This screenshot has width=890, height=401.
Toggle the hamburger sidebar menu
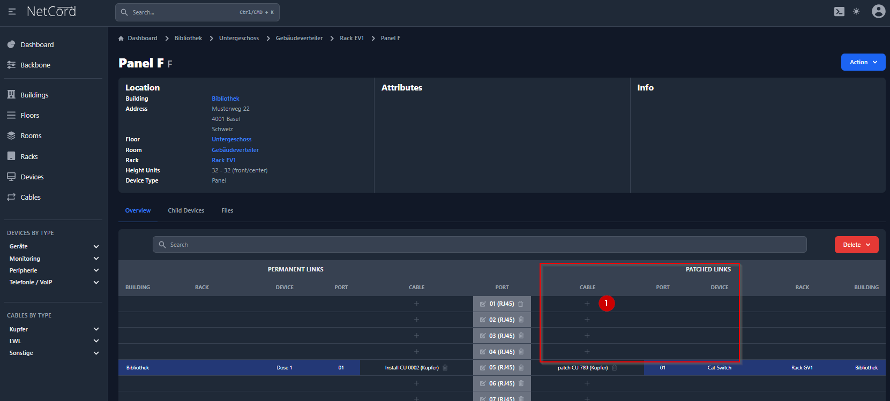point(12,11)
